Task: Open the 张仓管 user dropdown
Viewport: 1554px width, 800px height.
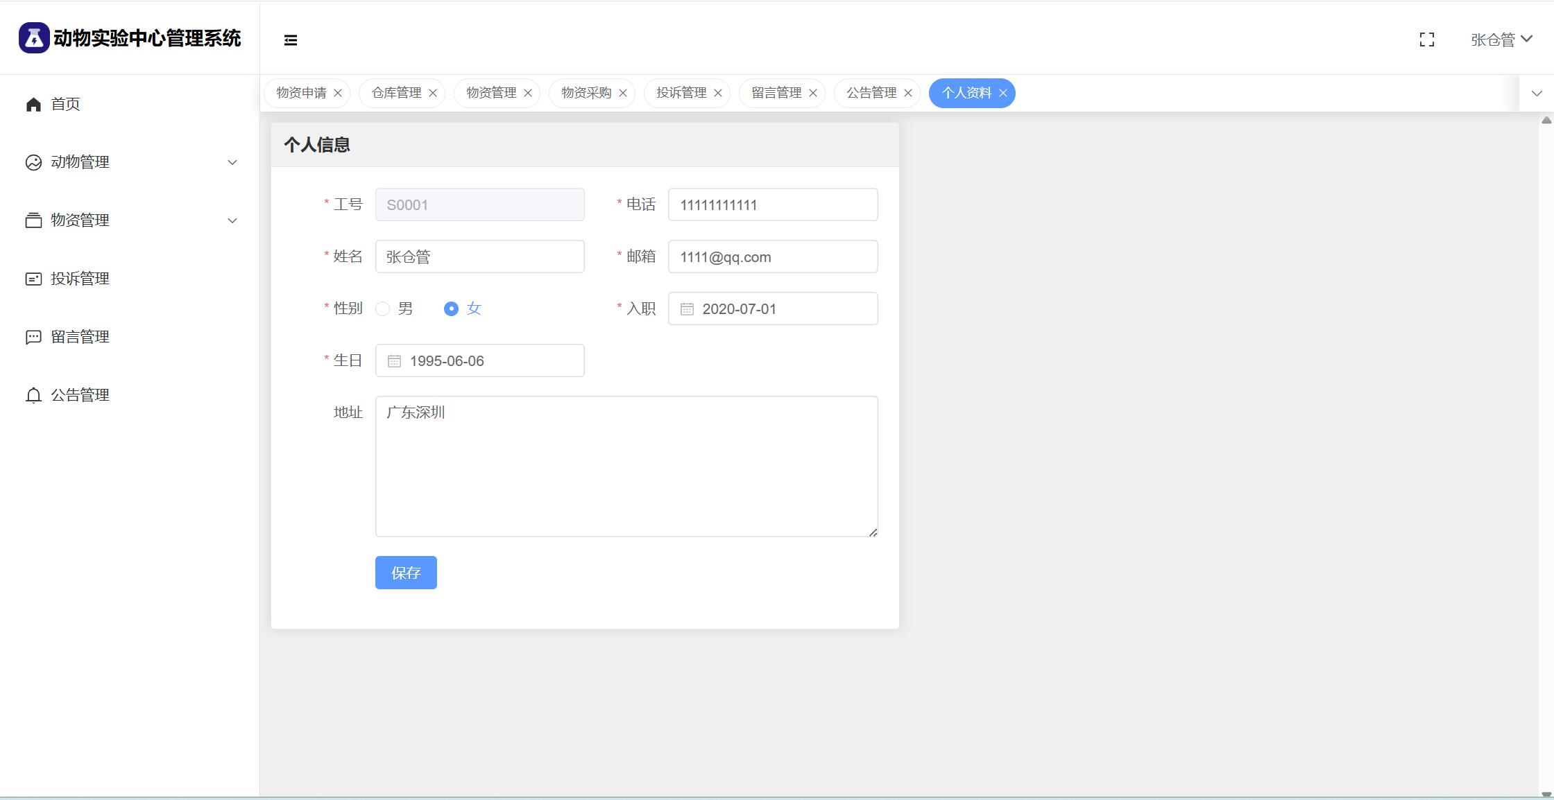Action: (x=1501, y=40)
